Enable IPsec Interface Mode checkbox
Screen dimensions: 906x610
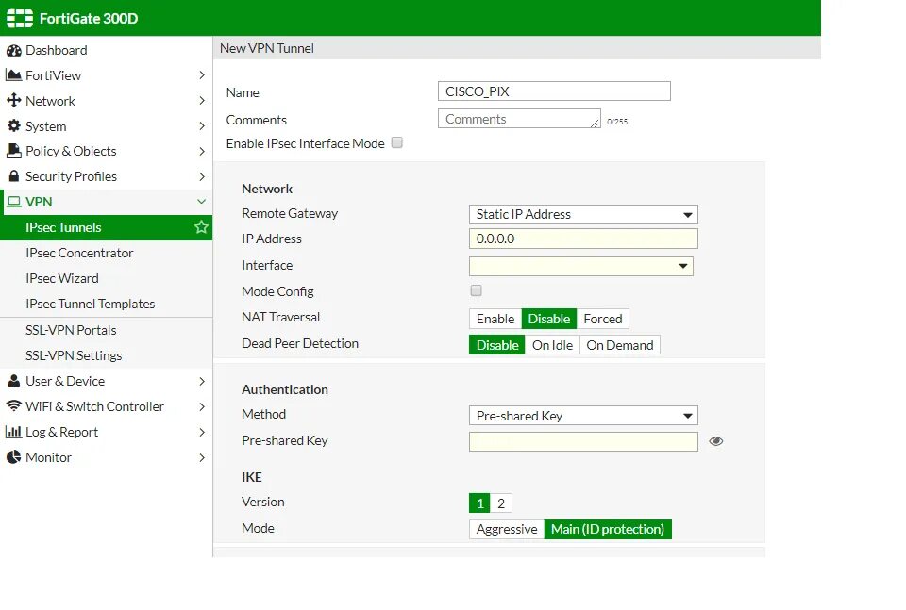point(397,142)
